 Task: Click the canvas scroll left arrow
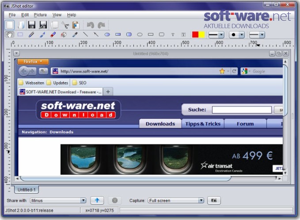pos(17,179)
